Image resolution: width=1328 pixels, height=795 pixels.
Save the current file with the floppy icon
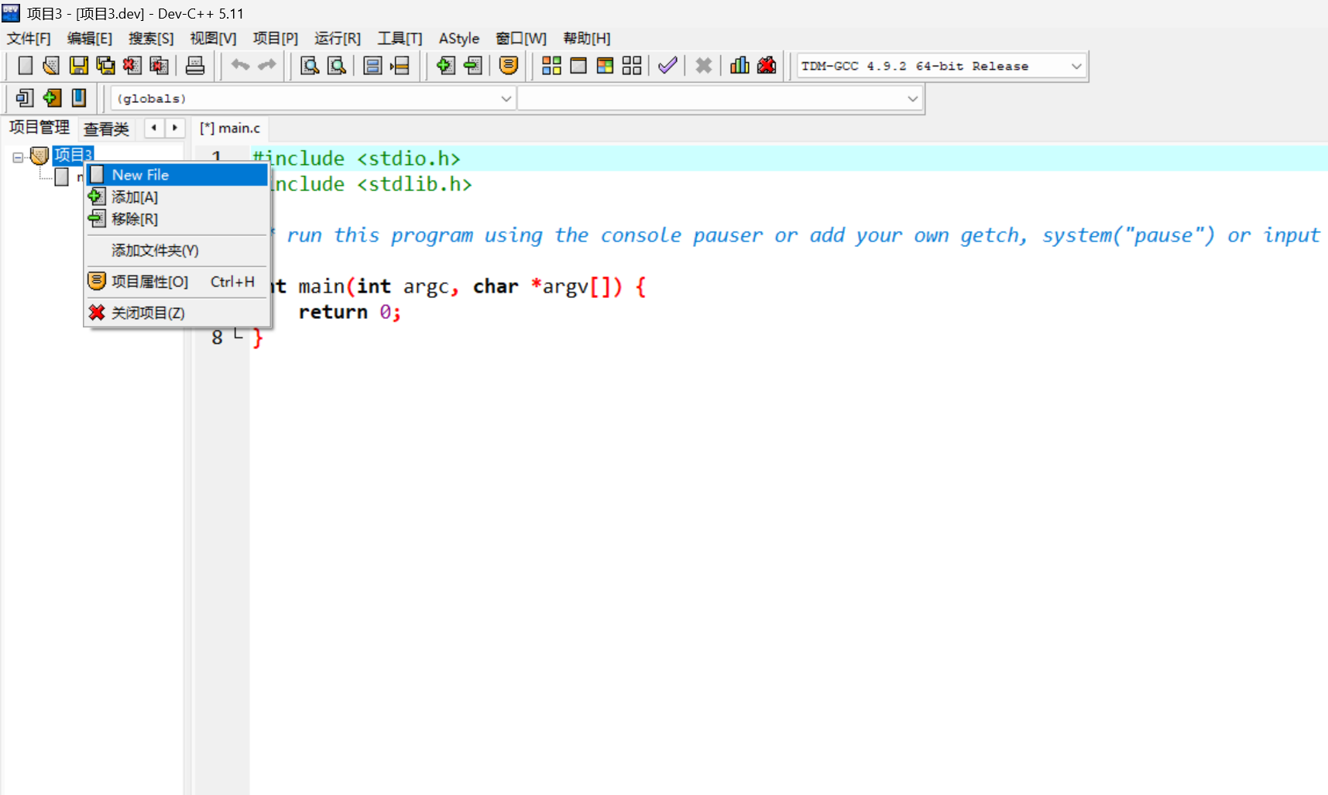click(x=78, y=66)
